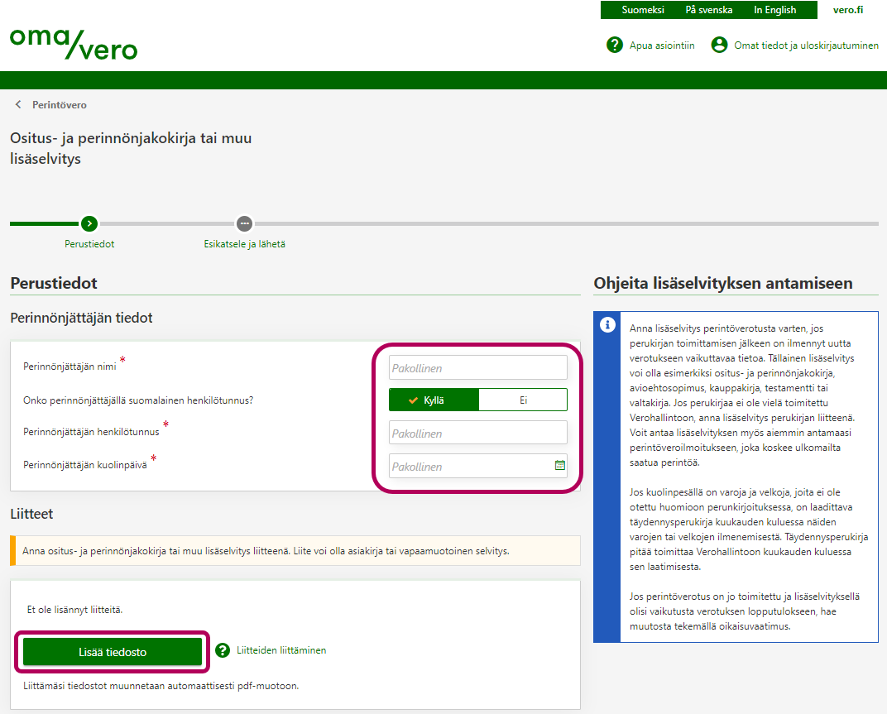Viewport: 887px width, 714px height.
Task: Click the Perustiedot step circle icon
Action: pos(89,223)
